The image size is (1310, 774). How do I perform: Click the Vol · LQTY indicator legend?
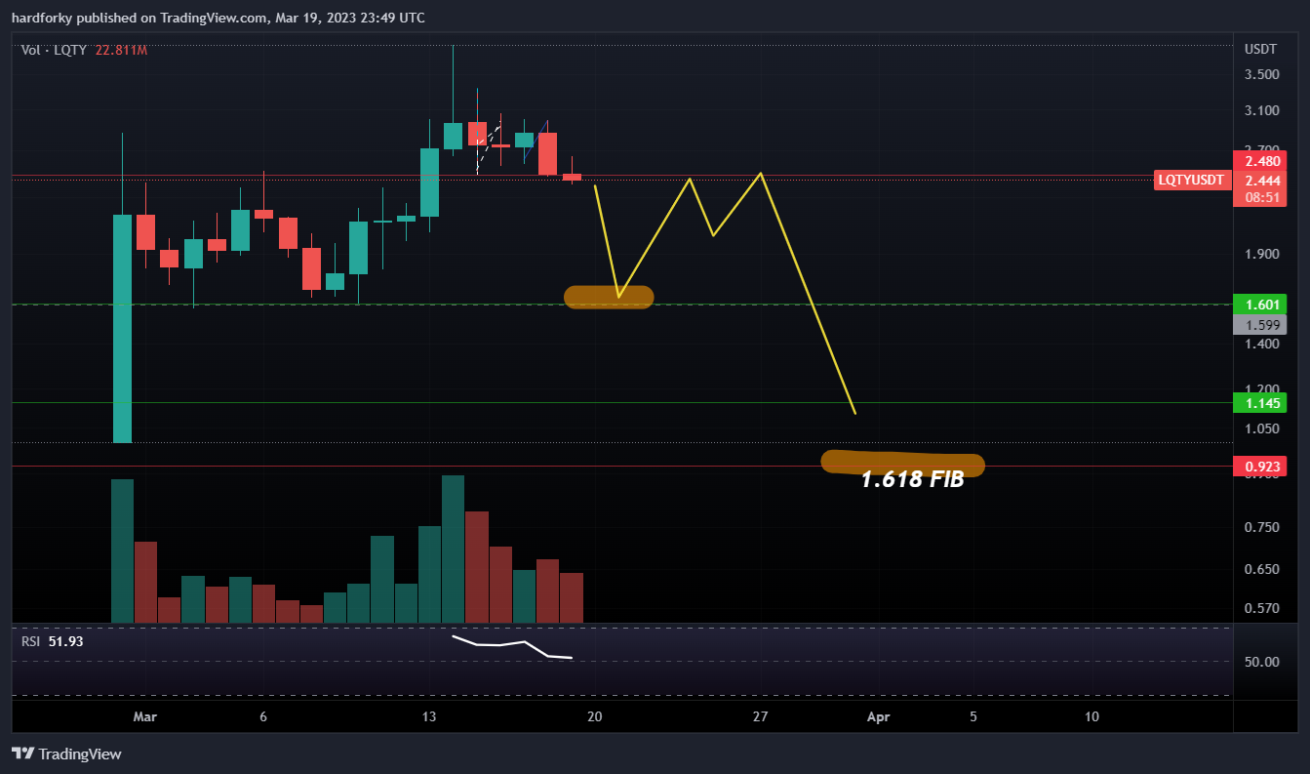tap(55, 50)
